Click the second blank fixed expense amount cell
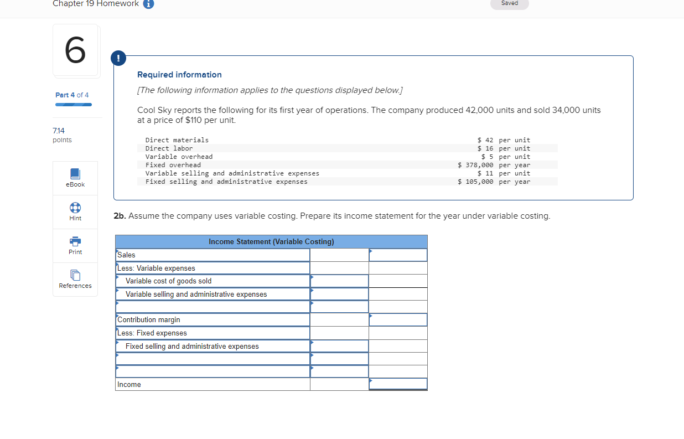This screenshot has width=684, height=439. pos(339,371)
